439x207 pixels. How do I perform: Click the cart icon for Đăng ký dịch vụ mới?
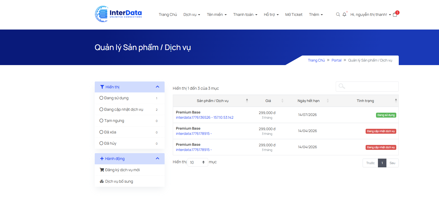102,170
